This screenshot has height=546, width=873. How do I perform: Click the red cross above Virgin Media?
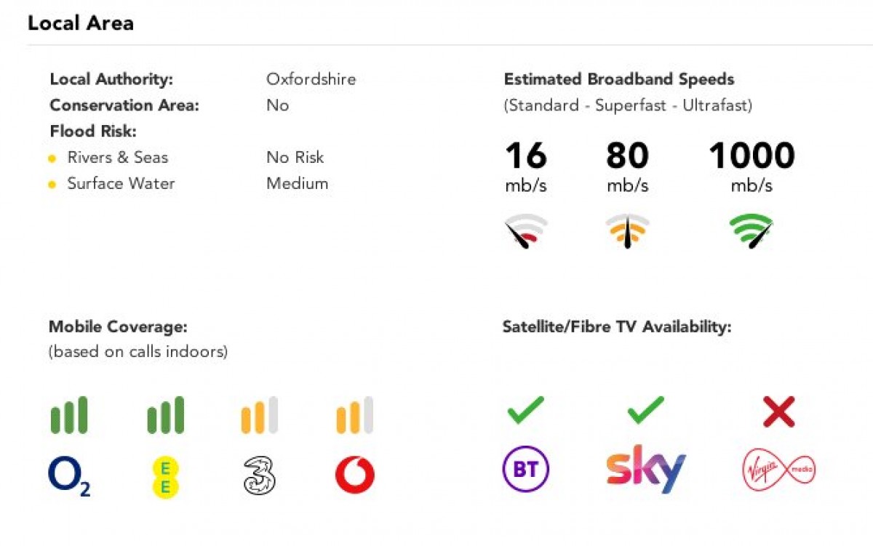pyautogui.click(x=778, y=412)
